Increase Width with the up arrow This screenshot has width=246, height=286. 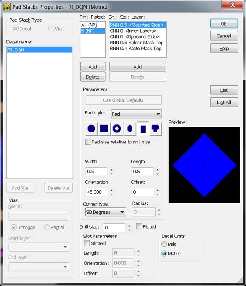tap(112, 170)
